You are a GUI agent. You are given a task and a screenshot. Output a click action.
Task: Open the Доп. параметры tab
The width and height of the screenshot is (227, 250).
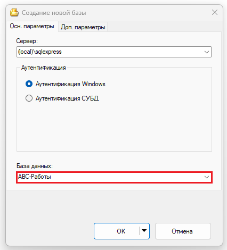click(x=83, y=27)
